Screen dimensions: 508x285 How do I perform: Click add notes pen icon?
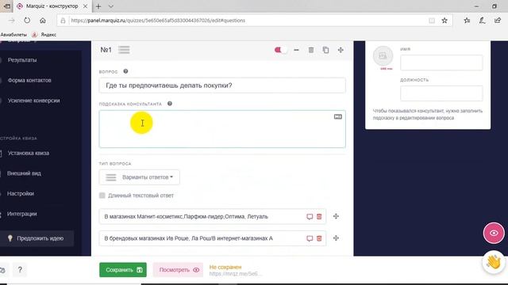482,21
